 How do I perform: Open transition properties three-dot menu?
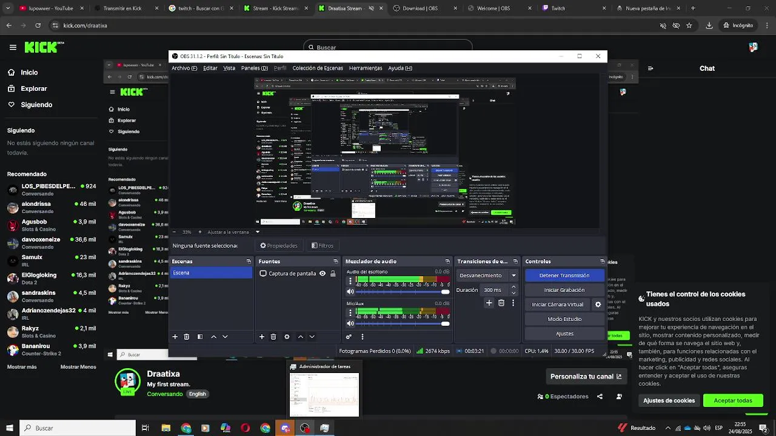tap(513, 303)
